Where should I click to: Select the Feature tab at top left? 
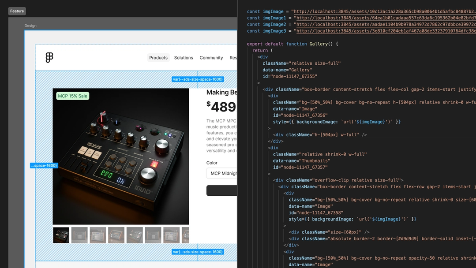click(17, 11)
